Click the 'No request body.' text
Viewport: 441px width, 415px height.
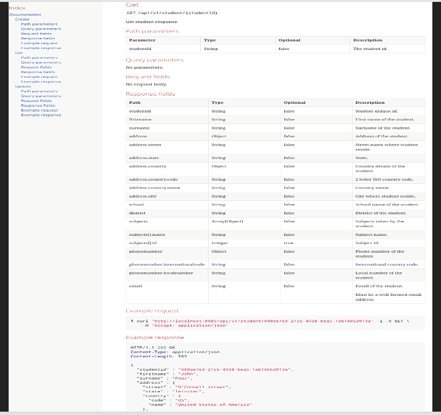(x=146, y=85)
